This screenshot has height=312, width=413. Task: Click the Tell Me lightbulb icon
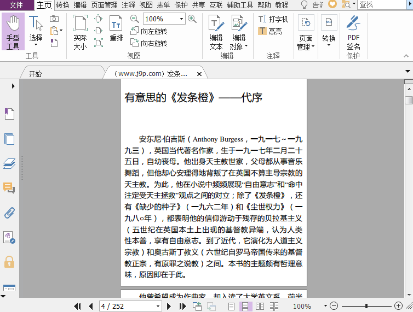point(304,5)
